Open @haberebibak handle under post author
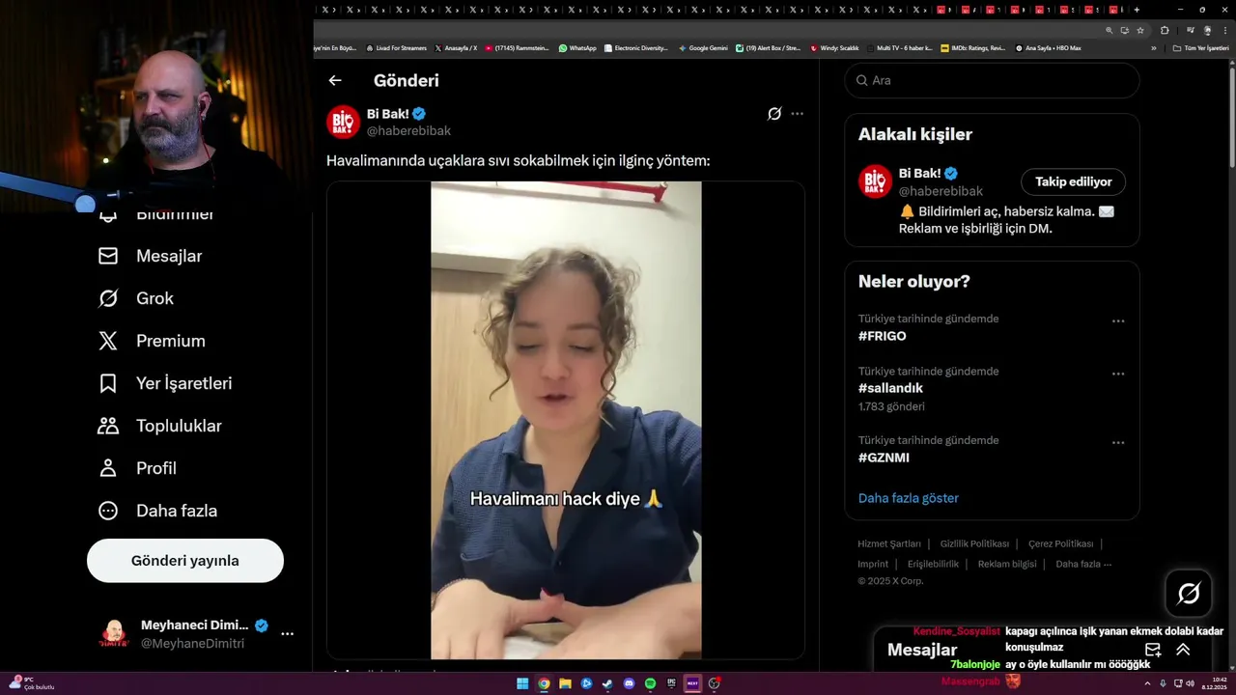The image size is (1236, 695). coord(408,131)
